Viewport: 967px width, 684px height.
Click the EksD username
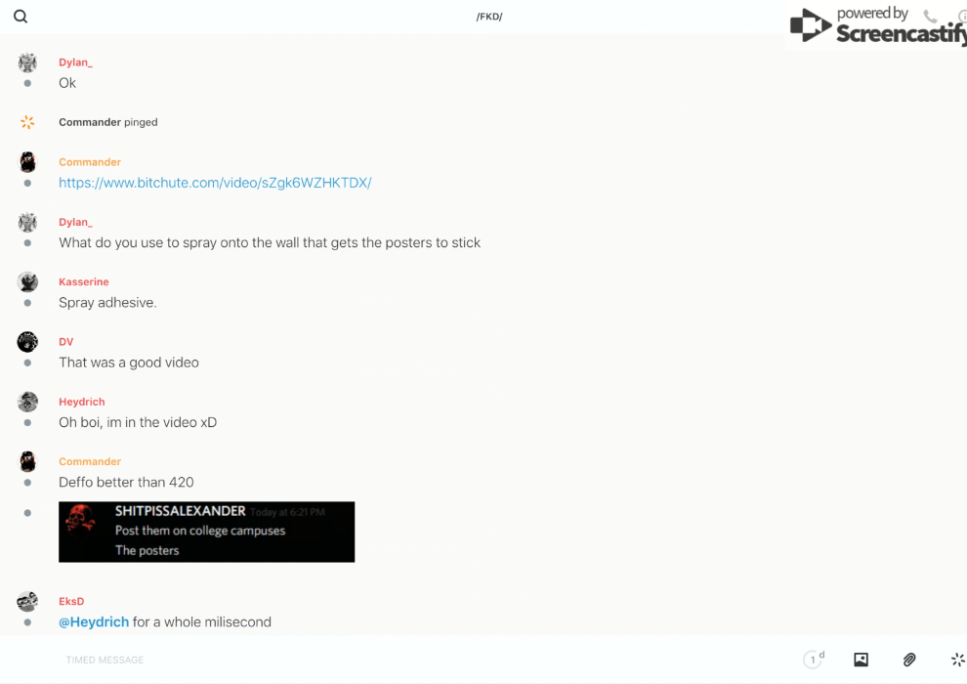coord(71,602)
